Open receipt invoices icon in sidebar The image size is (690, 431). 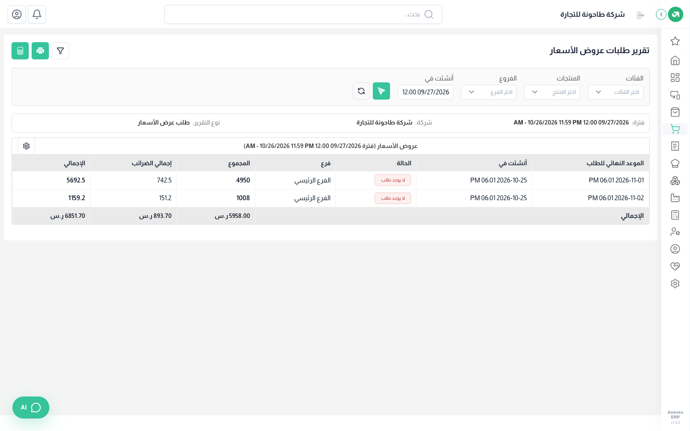point(675,146)
